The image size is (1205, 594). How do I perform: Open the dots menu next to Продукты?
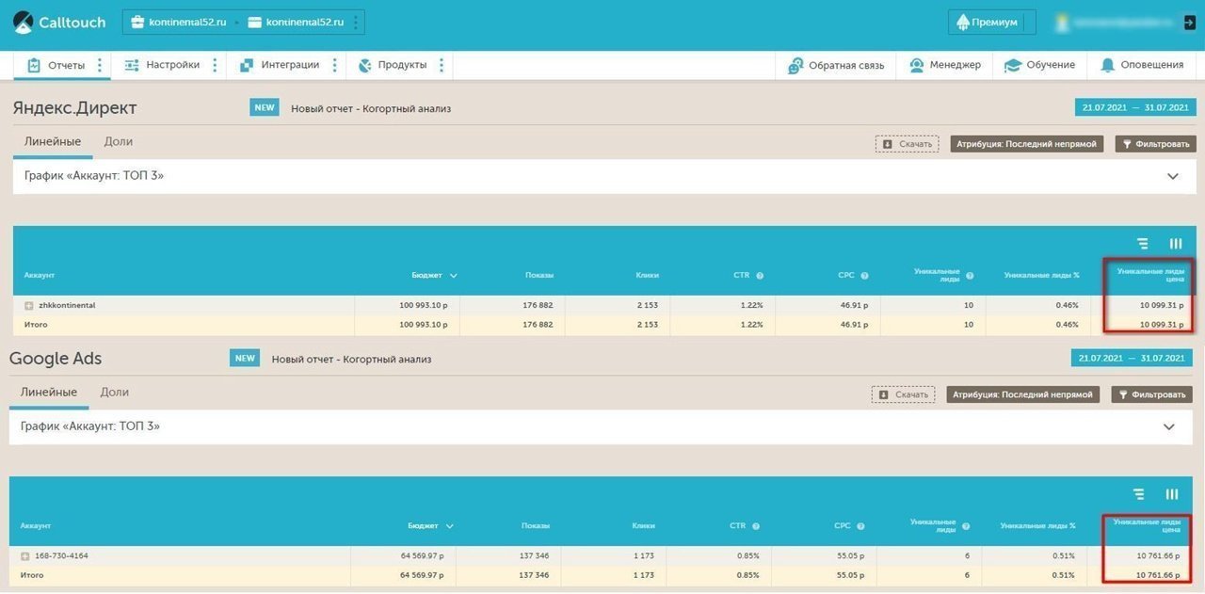coord(441,65)
